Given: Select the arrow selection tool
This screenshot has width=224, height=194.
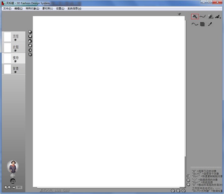Looking at the screenshot, I should point(195,16).
